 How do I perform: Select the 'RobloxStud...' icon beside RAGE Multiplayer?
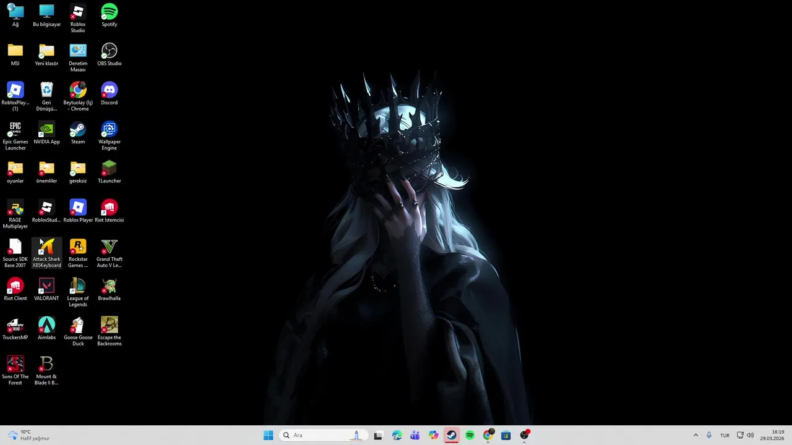[x=46, y=211]
